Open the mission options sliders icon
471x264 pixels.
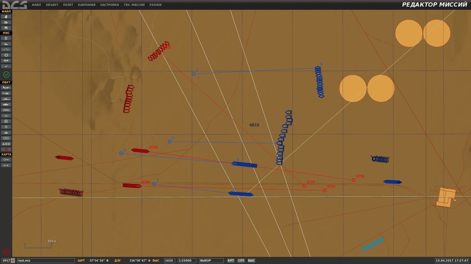[6, 61]
